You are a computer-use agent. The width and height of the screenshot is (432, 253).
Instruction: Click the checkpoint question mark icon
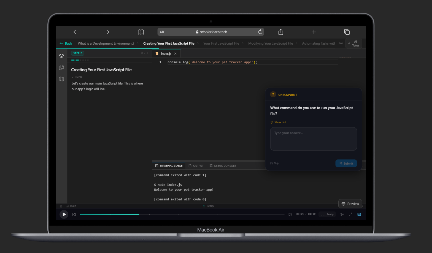(x=273, y=94)
